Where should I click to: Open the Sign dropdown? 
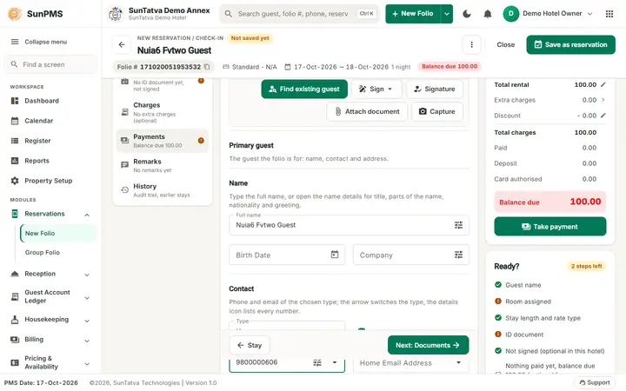[x=376, y=89]
